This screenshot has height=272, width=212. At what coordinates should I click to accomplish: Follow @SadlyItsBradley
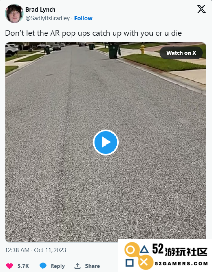pyautogui.click(x=83, y=18)
